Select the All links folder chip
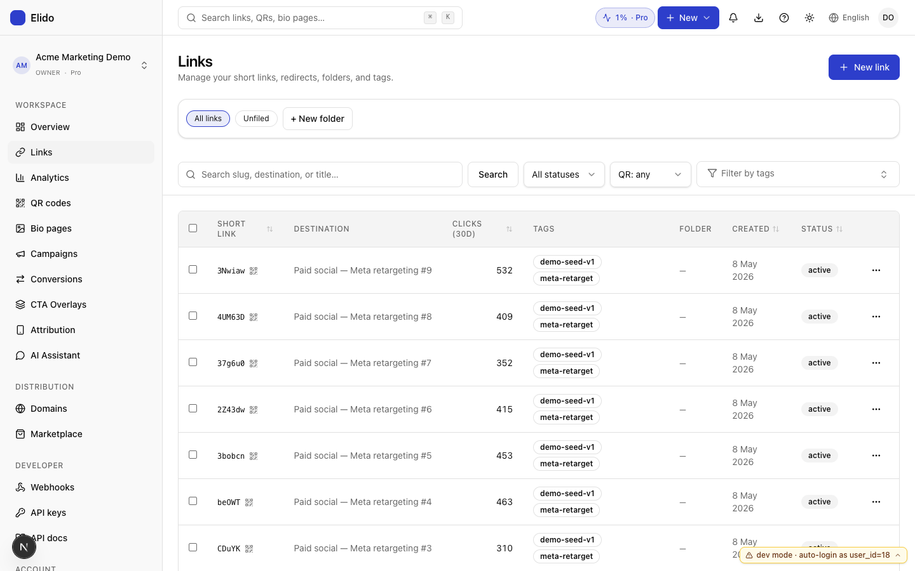The image size is (915, 571). coord(208,119)
